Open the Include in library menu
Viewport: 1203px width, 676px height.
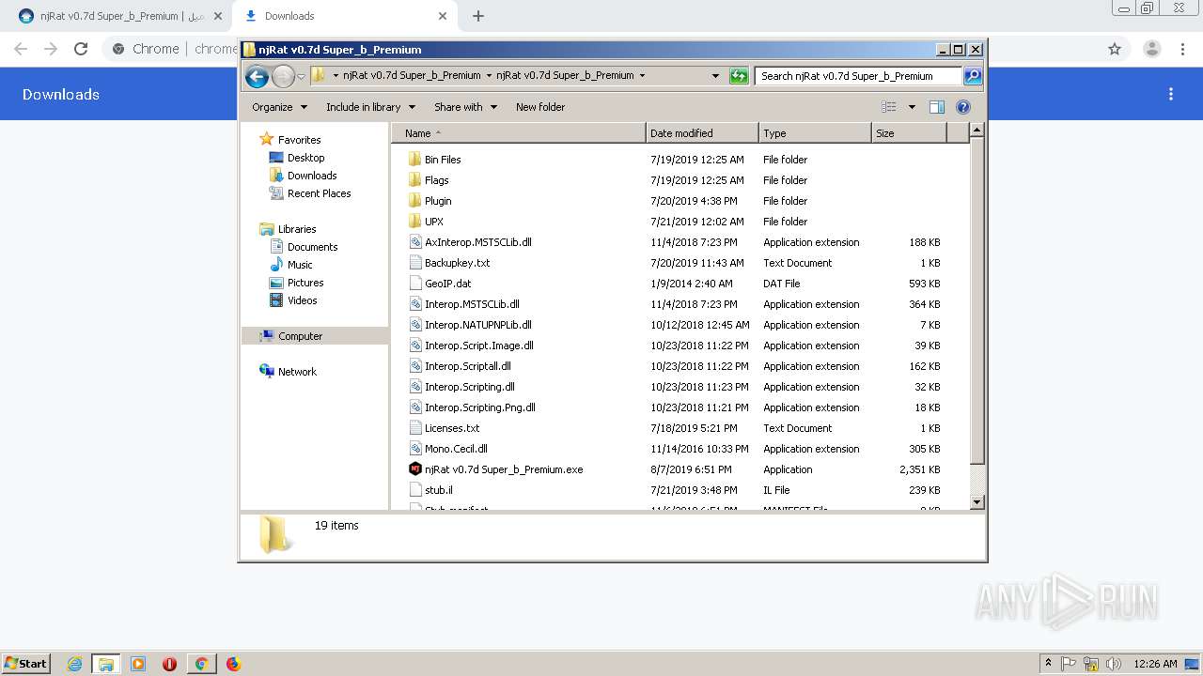point(370,107)
